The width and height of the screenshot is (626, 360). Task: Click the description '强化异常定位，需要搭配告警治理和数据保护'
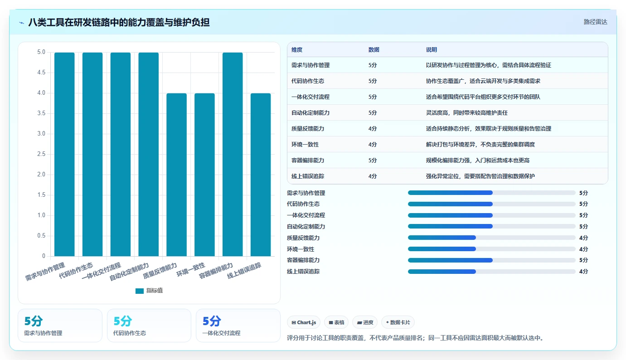[480, 176]
